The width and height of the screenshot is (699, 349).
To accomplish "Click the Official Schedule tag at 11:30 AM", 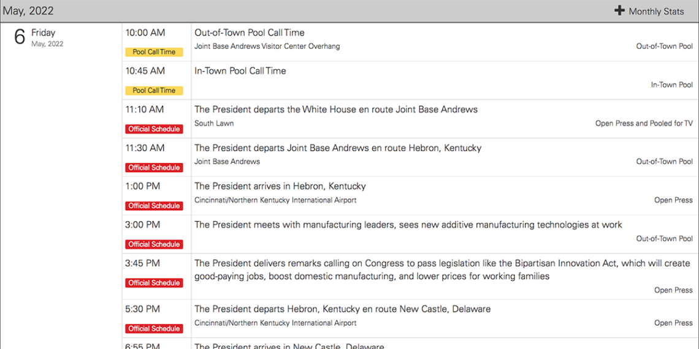I will (155, 167).
